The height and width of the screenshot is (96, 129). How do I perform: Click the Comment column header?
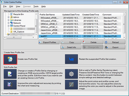[111, 15]
